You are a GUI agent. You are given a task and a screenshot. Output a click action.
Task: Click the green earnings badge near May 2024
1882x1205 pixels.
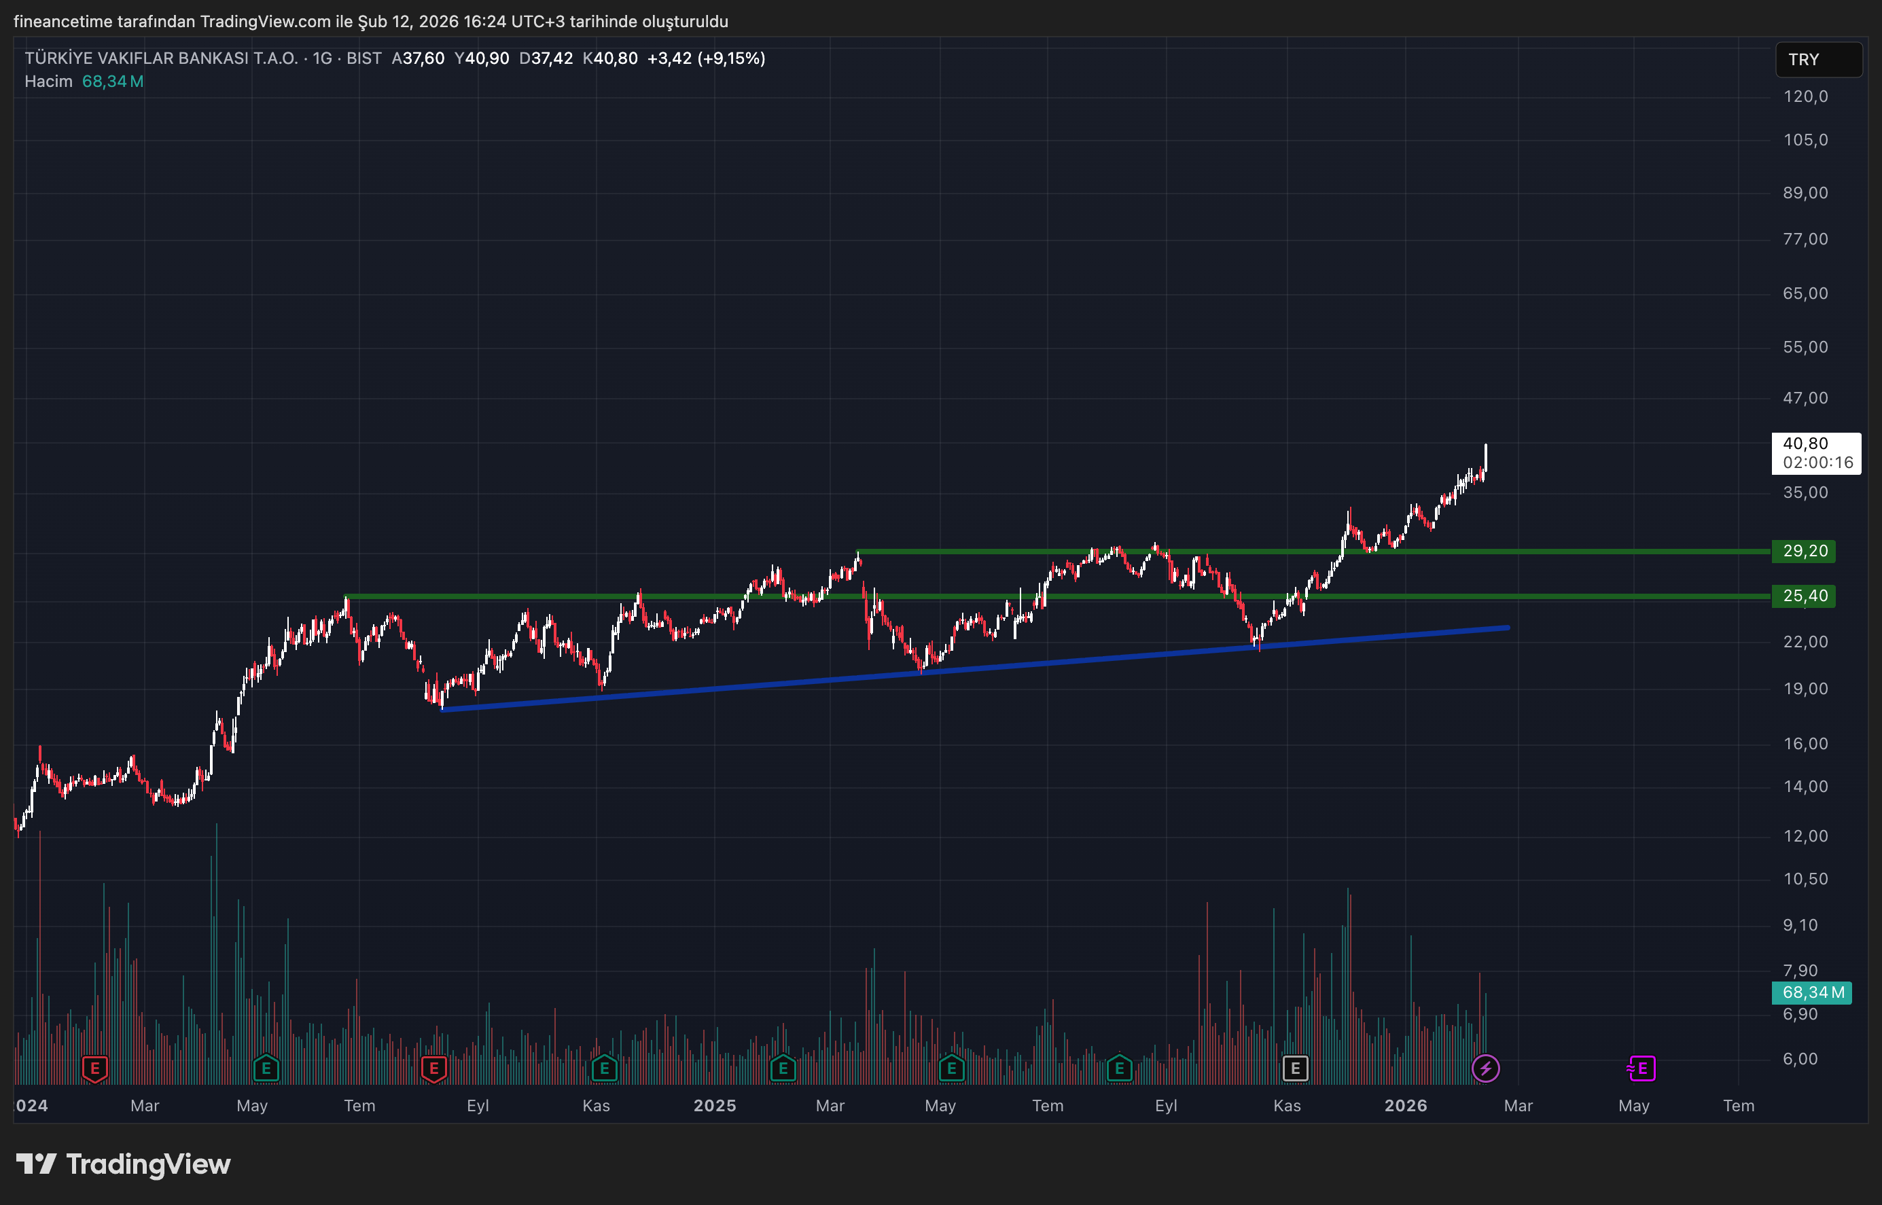(266, 1068)
